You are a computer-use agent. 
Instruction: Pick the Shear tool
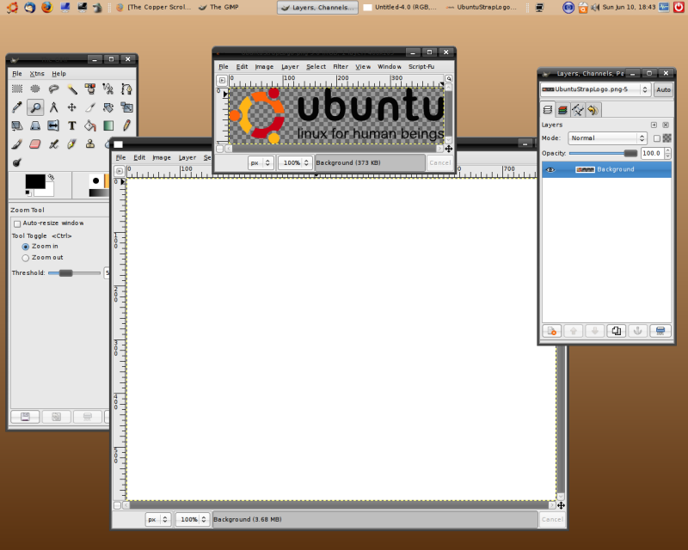pos(17,125)
